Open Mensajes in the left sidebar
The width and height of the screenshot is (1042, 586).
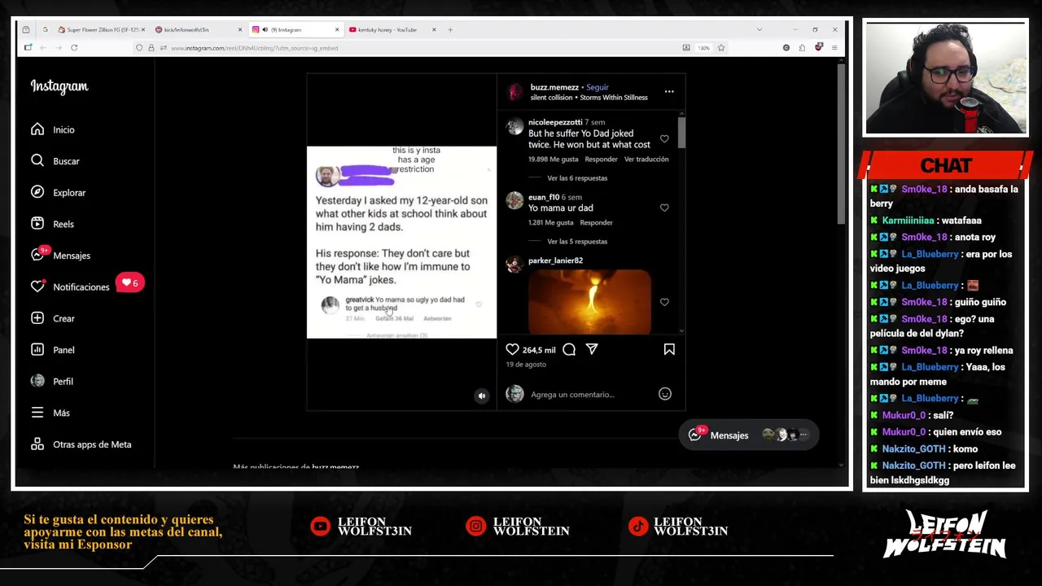coord(60,256)
